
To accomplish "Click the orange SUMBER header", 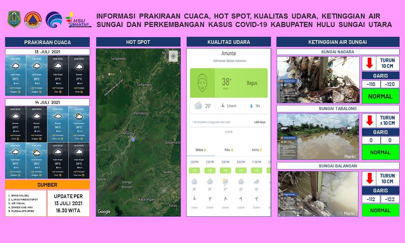I will [47, 185].
